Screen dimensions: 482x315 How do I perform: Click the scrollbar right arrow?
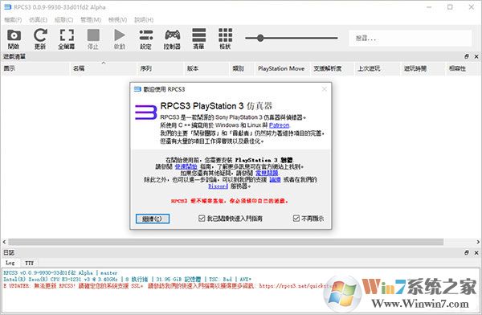tap(478, 242)
